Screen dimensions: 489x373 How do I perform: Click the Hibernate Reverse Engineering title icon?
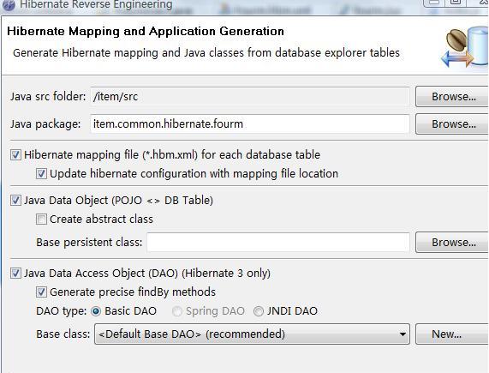(8, 5)
